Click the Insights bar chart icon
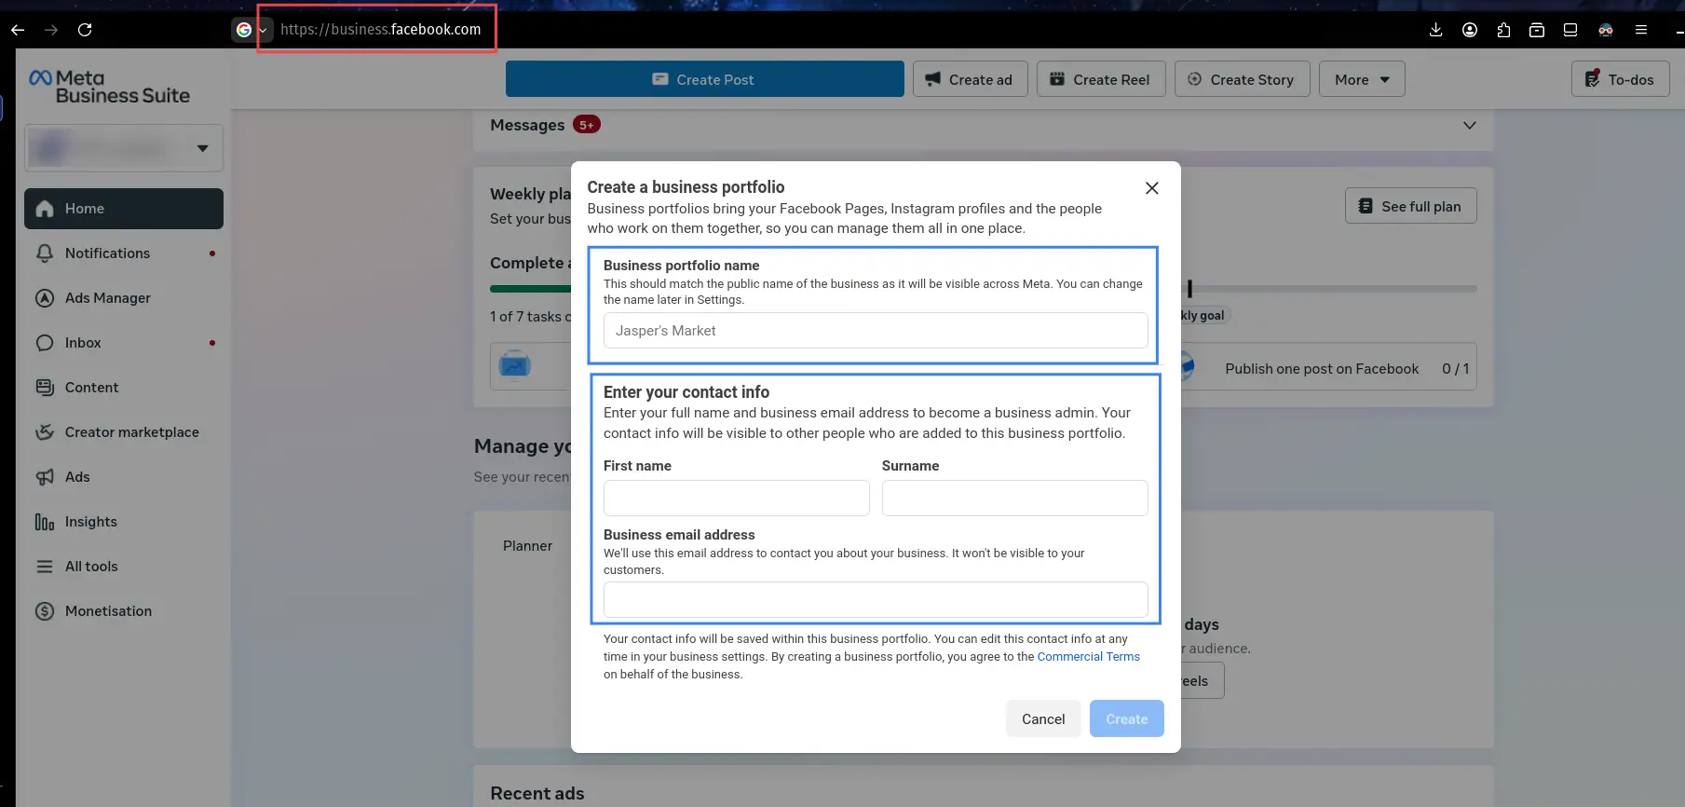Image resolution: width=1685 pixels, height=807 pixels. pyautogui.click(x=45, y=522)
